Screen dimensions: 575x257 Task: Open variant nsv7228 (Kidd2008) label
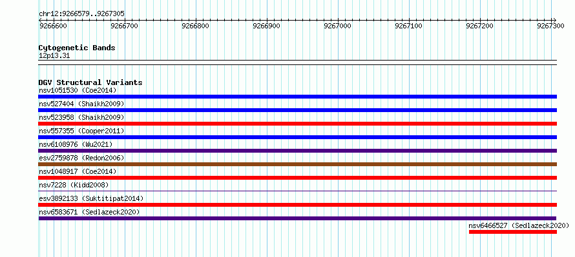(74, 185)
